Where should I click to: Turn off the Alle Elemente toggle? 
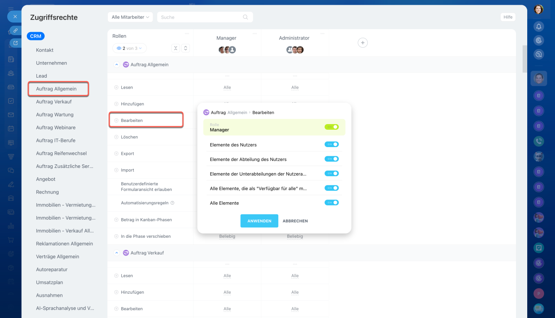[331, 203]
